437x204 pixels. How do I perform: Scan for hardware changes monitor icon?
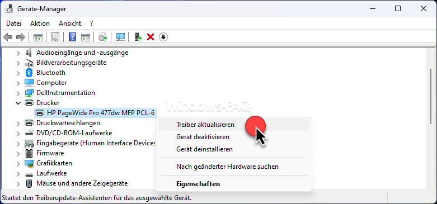[x=120, y=37]
